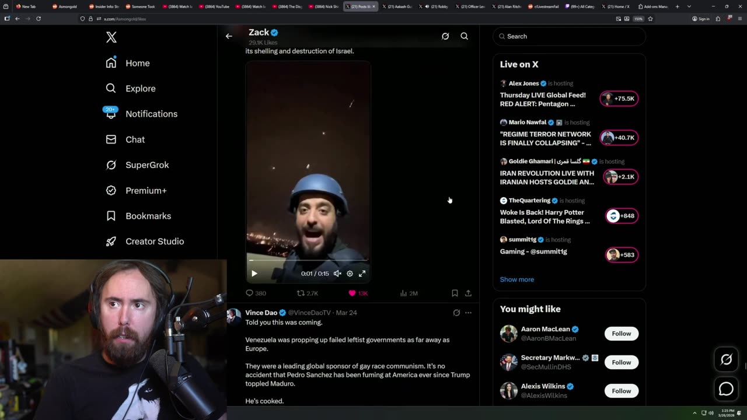The image size is (747, 420).
Task: Open Vince Dao's profile avatar
Action: [233, 316]
